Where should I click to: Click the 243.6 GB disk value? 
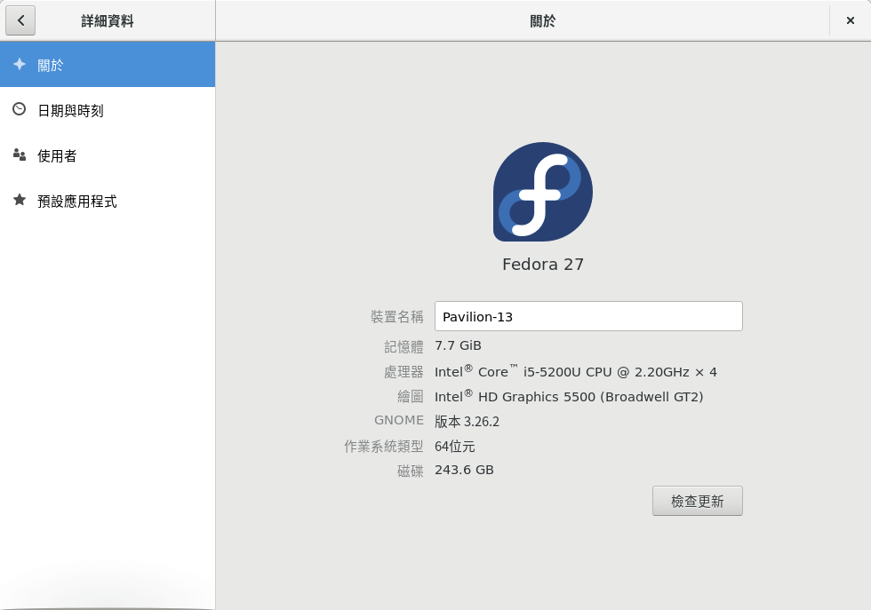(x=464, y=470)
